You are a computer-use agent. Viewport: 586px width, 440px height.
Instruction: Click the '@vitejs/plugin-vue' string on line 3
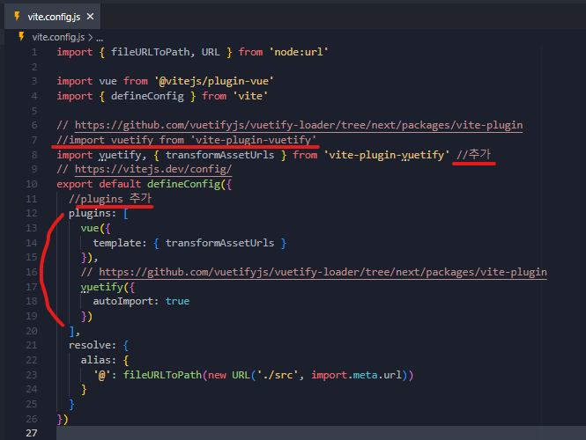pyautogui.click(x=214, y=81)
